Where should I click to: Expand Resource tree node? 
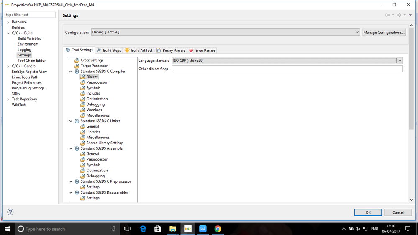[8, 23]
